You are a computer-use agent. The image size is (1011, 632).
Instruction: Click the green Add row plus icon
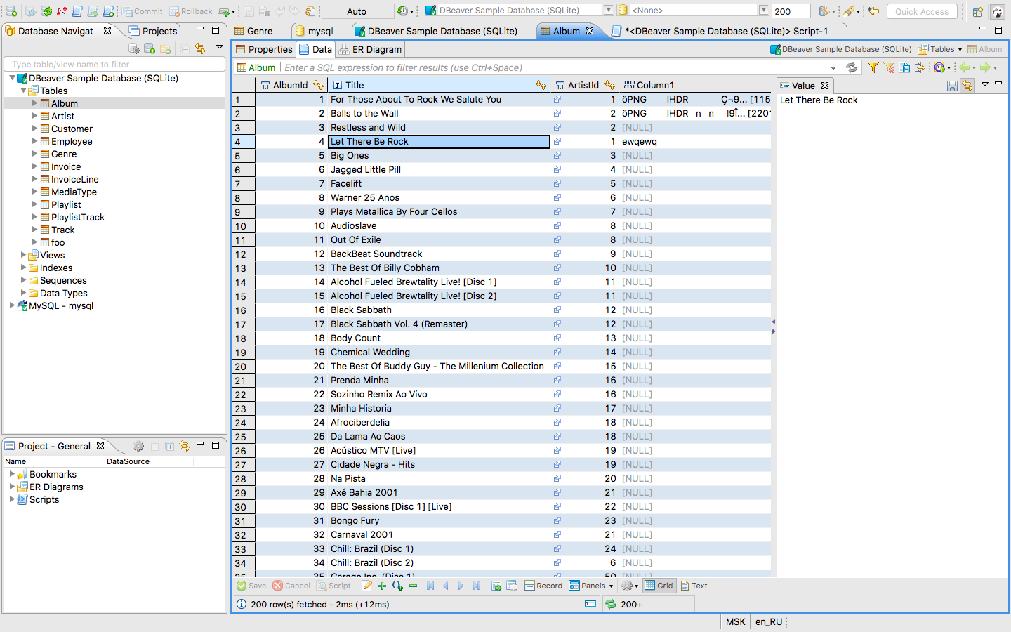(382, 586)
